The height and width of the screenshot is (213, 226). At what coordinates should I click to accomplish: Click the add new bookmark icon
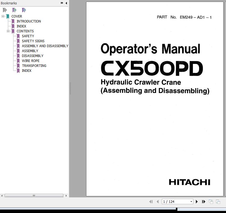(14, 10)
